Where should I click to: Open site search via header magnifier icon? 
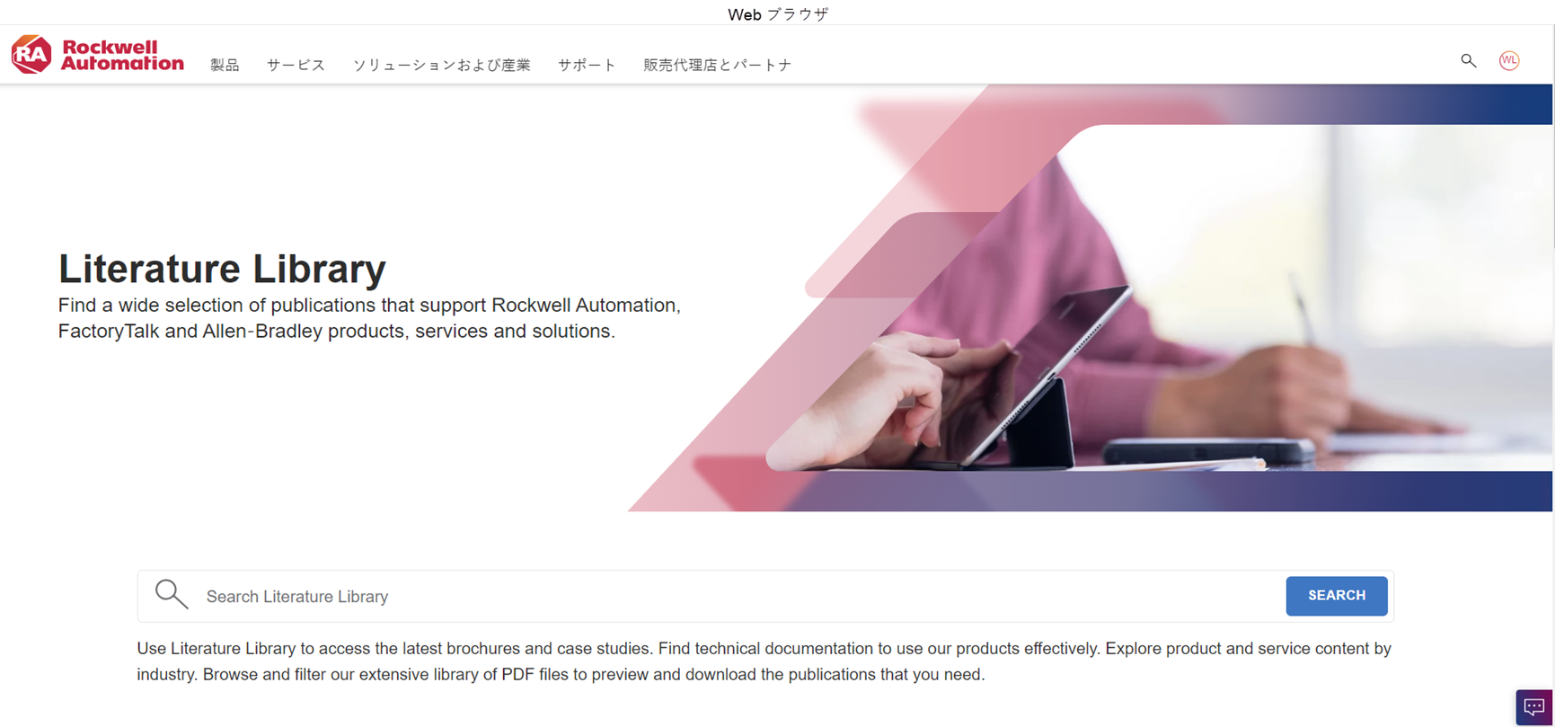(x=1468, y=61)
